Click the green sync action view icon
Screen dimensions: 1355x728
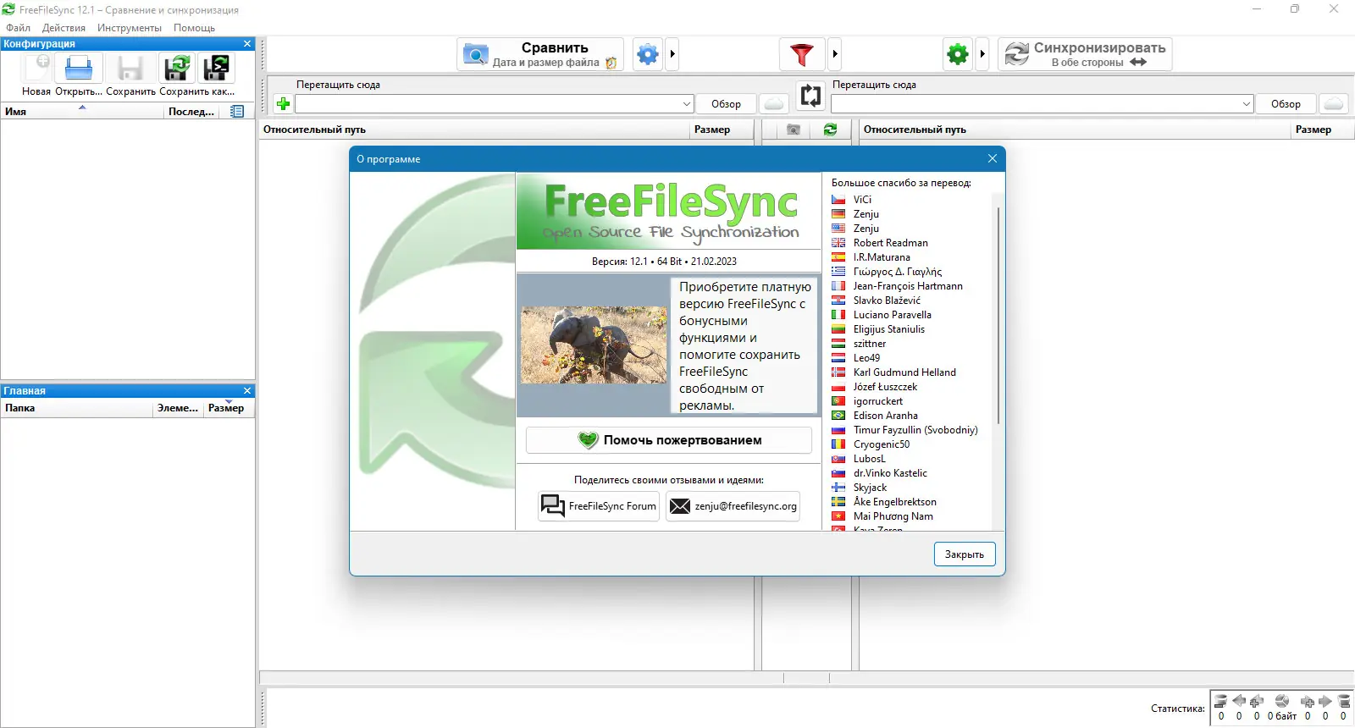pos(830,130)
